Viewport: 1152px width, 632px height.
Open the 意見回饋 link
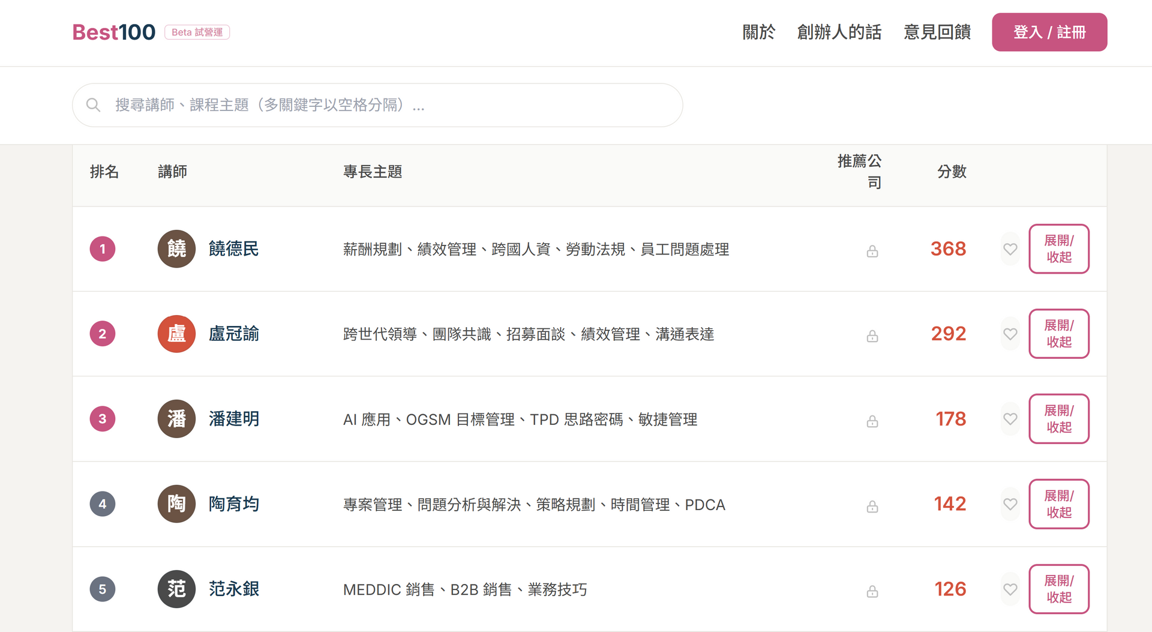[x=937, y=32]
